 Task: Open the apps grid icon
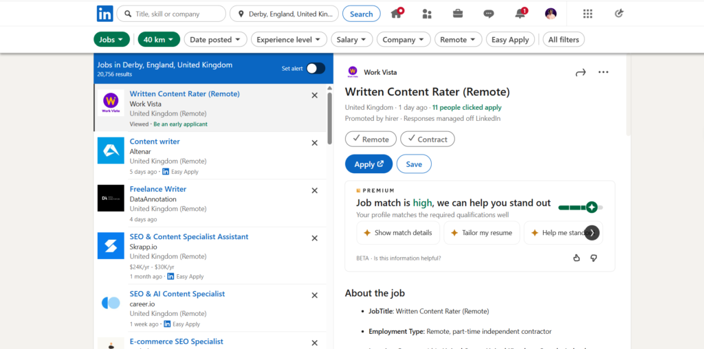point(588,14)
